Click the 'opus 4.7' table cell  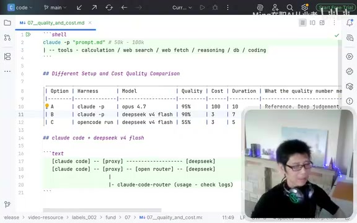(x=134, y=107)
